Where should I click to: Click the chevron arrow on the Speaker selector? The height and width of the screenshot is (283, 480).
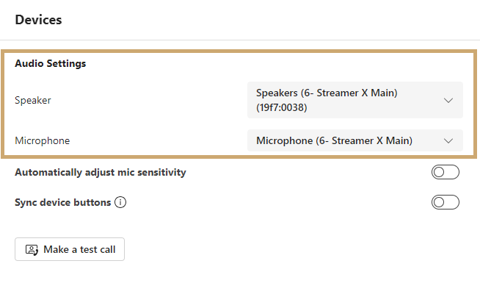[x=448, y=100]
